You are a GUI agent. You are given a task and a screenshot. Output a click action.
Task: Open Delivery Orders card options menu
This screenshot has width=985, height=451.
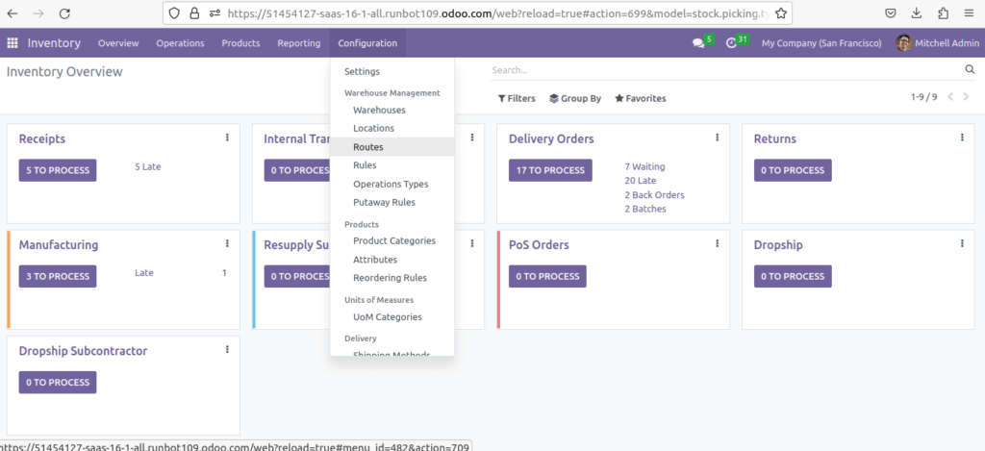coord(718,138)
